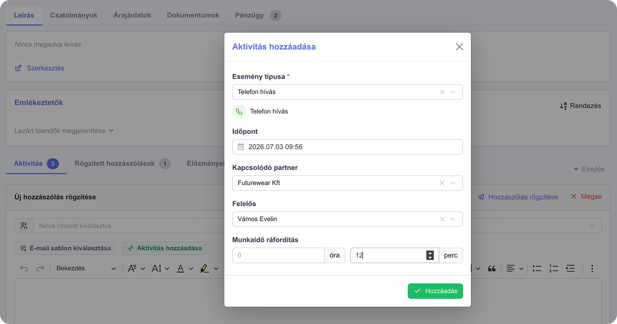The width and height of the screenshot is (617, 324).
Task: Click the editor undo arrow
Action: tap(24, 269)
